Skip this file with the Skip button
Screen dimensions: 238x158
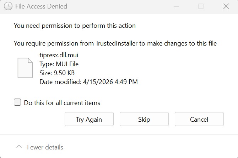[x=144, y=119]
